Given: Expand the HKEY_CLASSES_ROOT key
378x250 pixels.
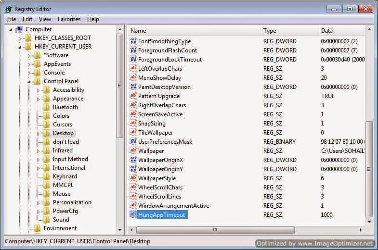Looking at the screenshot, I should pos(20,38).
